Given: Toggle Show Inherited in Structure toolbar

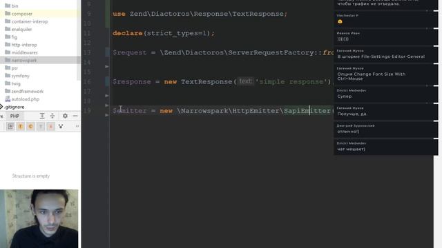Looking at the screenshot, I should (x=10, y=127).
